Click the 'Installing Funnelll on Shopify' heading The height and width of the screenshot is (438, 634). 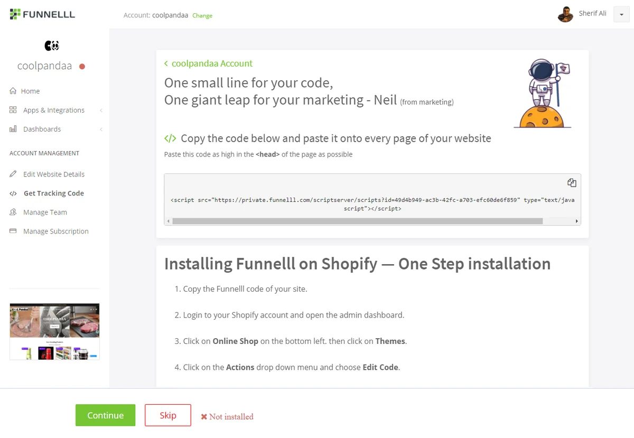tap(357, 264)
